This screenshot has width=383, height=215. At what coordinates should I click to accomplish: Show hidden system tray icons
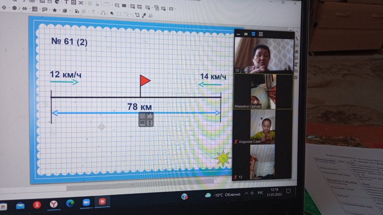pyautogui.click(x=246, y=193)
